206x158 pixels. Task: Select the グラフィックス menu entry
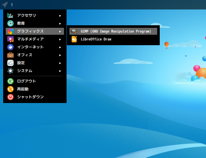pyautogui.click(x=35, y=31)
